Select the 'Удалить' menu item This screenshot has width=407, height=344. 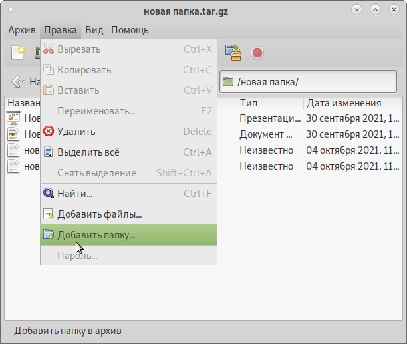(x=76, y=132)
